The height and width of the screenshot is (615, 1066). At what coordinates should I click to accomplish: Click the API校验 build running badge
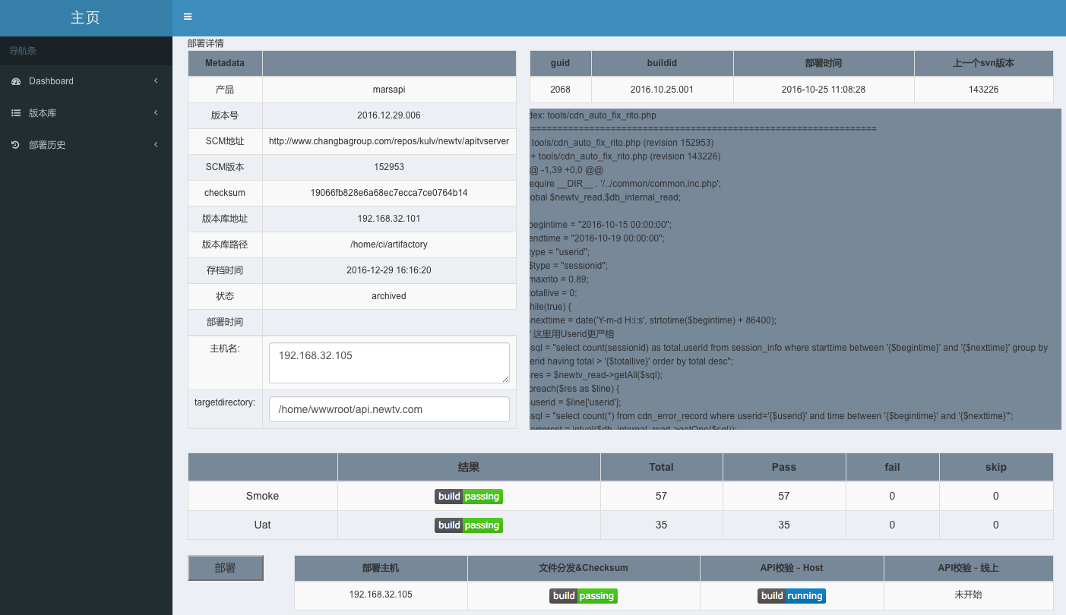792,596
